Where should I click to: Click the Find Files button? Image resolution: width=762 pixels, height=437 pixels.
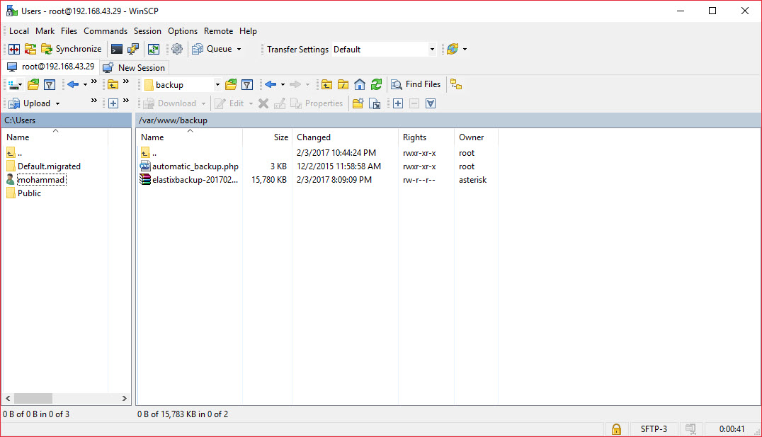coord(416,84)
